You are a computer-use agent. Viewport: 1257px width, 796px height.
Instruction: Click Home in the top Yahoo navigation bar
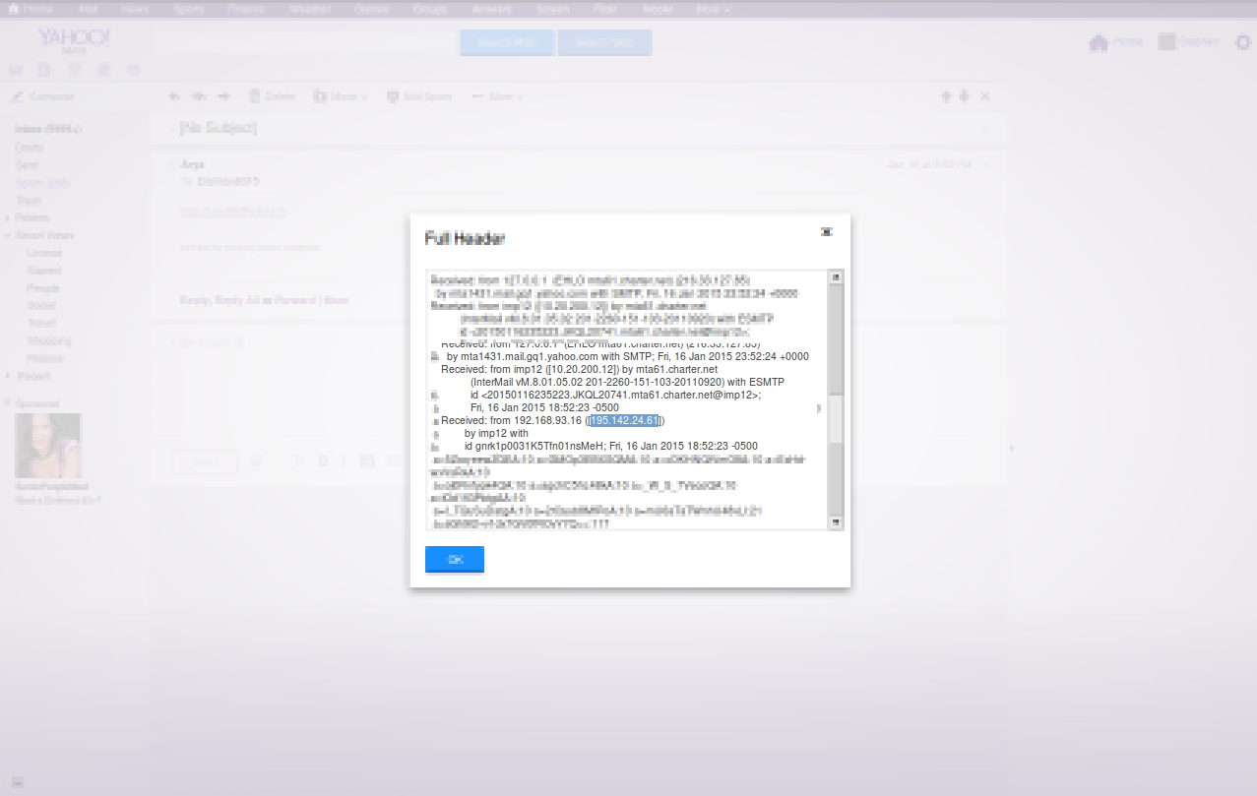[31, 9]
